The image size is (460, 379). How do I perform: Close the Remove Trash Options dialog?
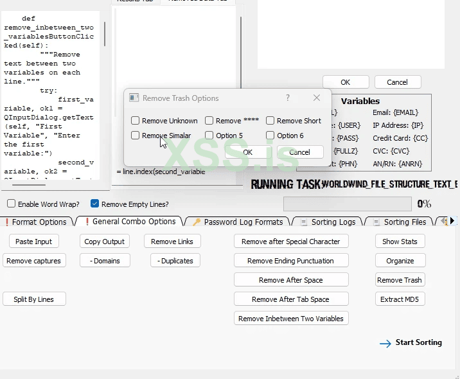(317, 98)
